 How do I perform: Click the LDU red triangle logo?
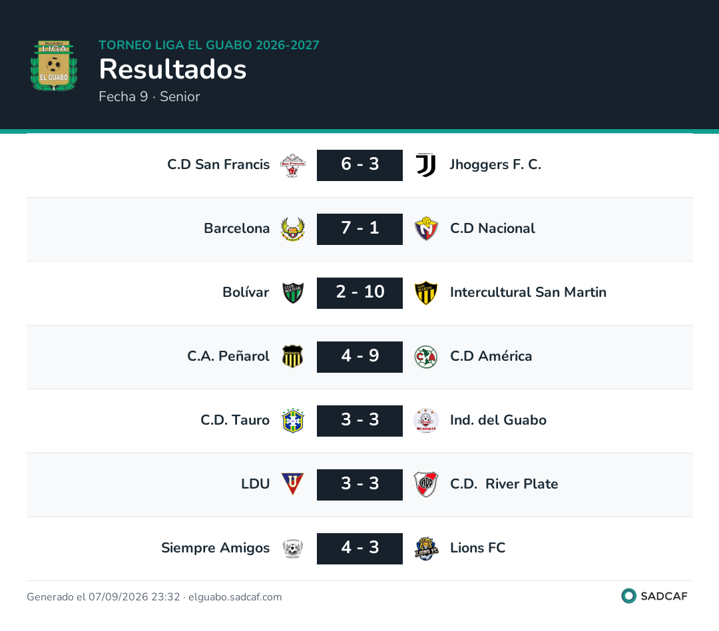(292, 485)
